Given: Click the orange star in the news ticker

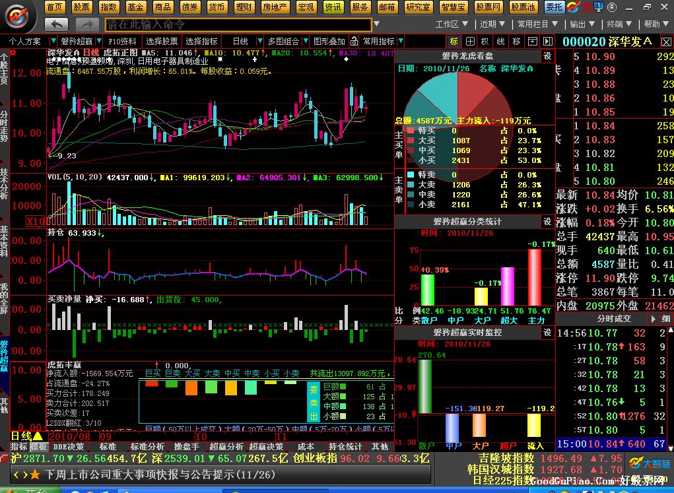Looking at the screenshot, I should pyautogui.click(x=35, y=475).
